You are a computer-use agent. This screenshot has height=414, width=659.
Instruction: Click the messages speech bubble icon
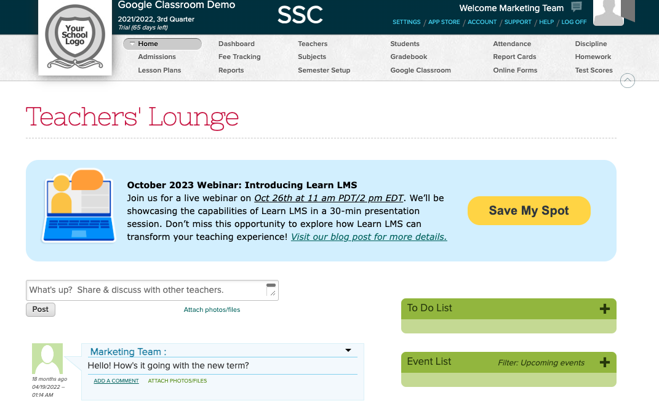coord(576,7)
